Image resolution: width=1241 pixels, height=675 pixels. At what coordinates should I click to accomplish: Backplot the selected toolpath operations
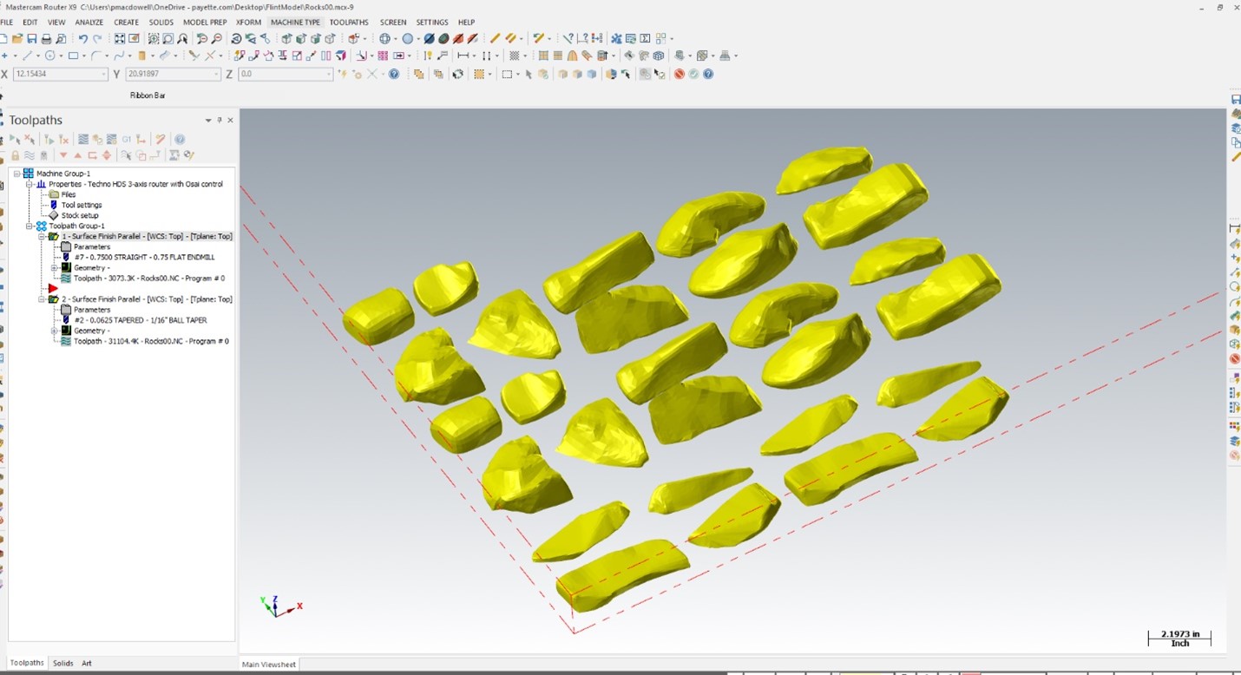(83, 140)
